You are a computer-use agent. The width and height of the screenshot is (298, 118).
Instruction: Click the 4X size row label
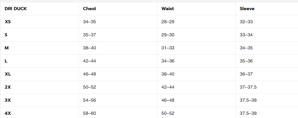pos(8,113)
